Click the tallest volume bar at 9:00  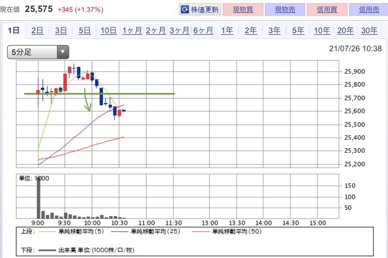(38, 197)
